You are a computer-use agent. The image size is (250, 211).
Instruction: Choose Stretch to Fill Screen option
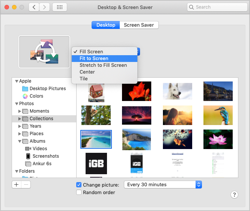pyautogui.click(x=104, y=65)
